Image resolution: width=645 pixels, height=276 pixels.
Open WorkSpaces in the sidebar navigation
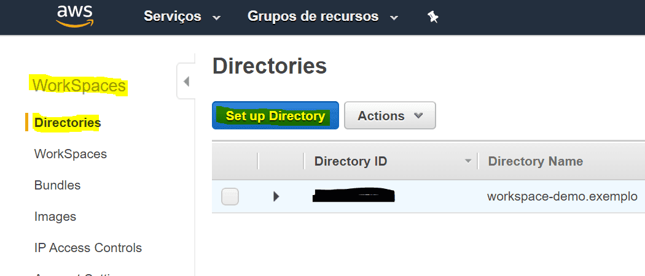click(71, 154)
